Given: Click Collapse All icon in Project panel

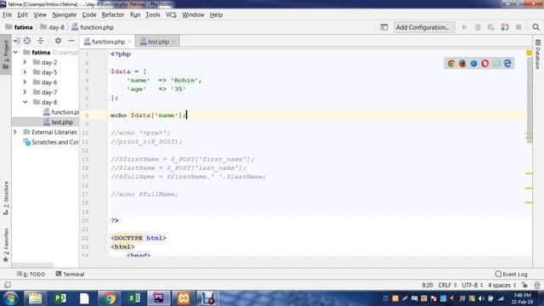Looking at the screenshot, I should tap(41, 41).
